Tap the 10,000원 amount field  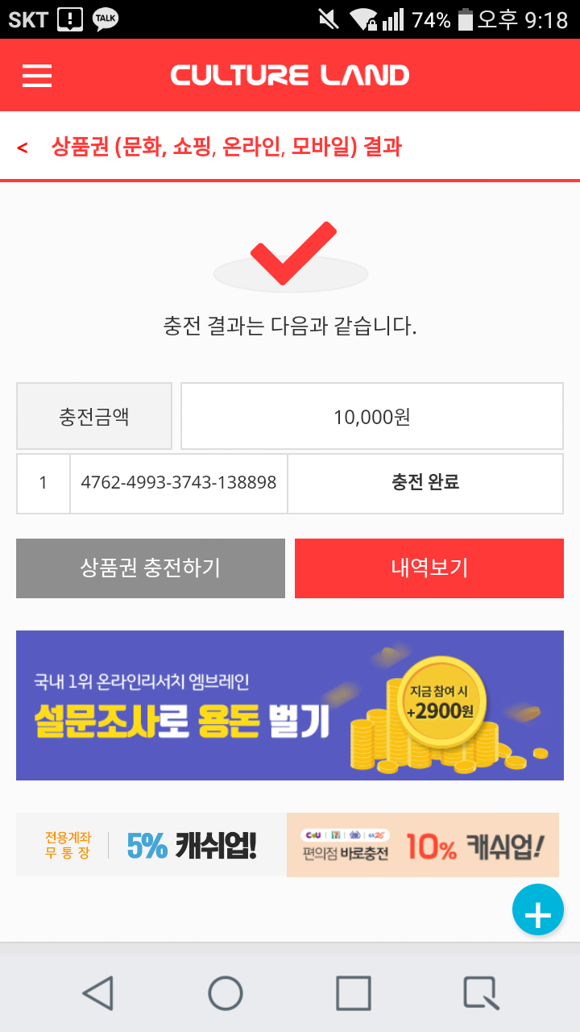point(371,417)
